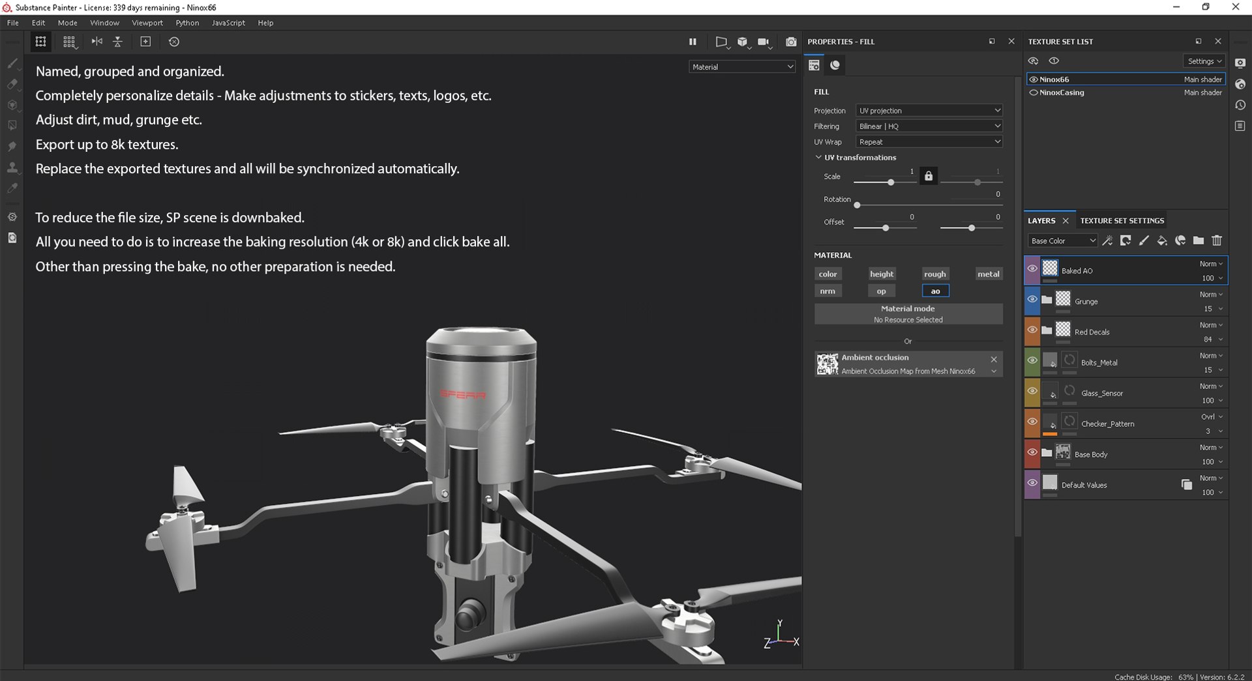Select the Base Body layer thumbnail
This screenshot has width=1252, height=681.
pyautogui.click(x=1063, y=452)
